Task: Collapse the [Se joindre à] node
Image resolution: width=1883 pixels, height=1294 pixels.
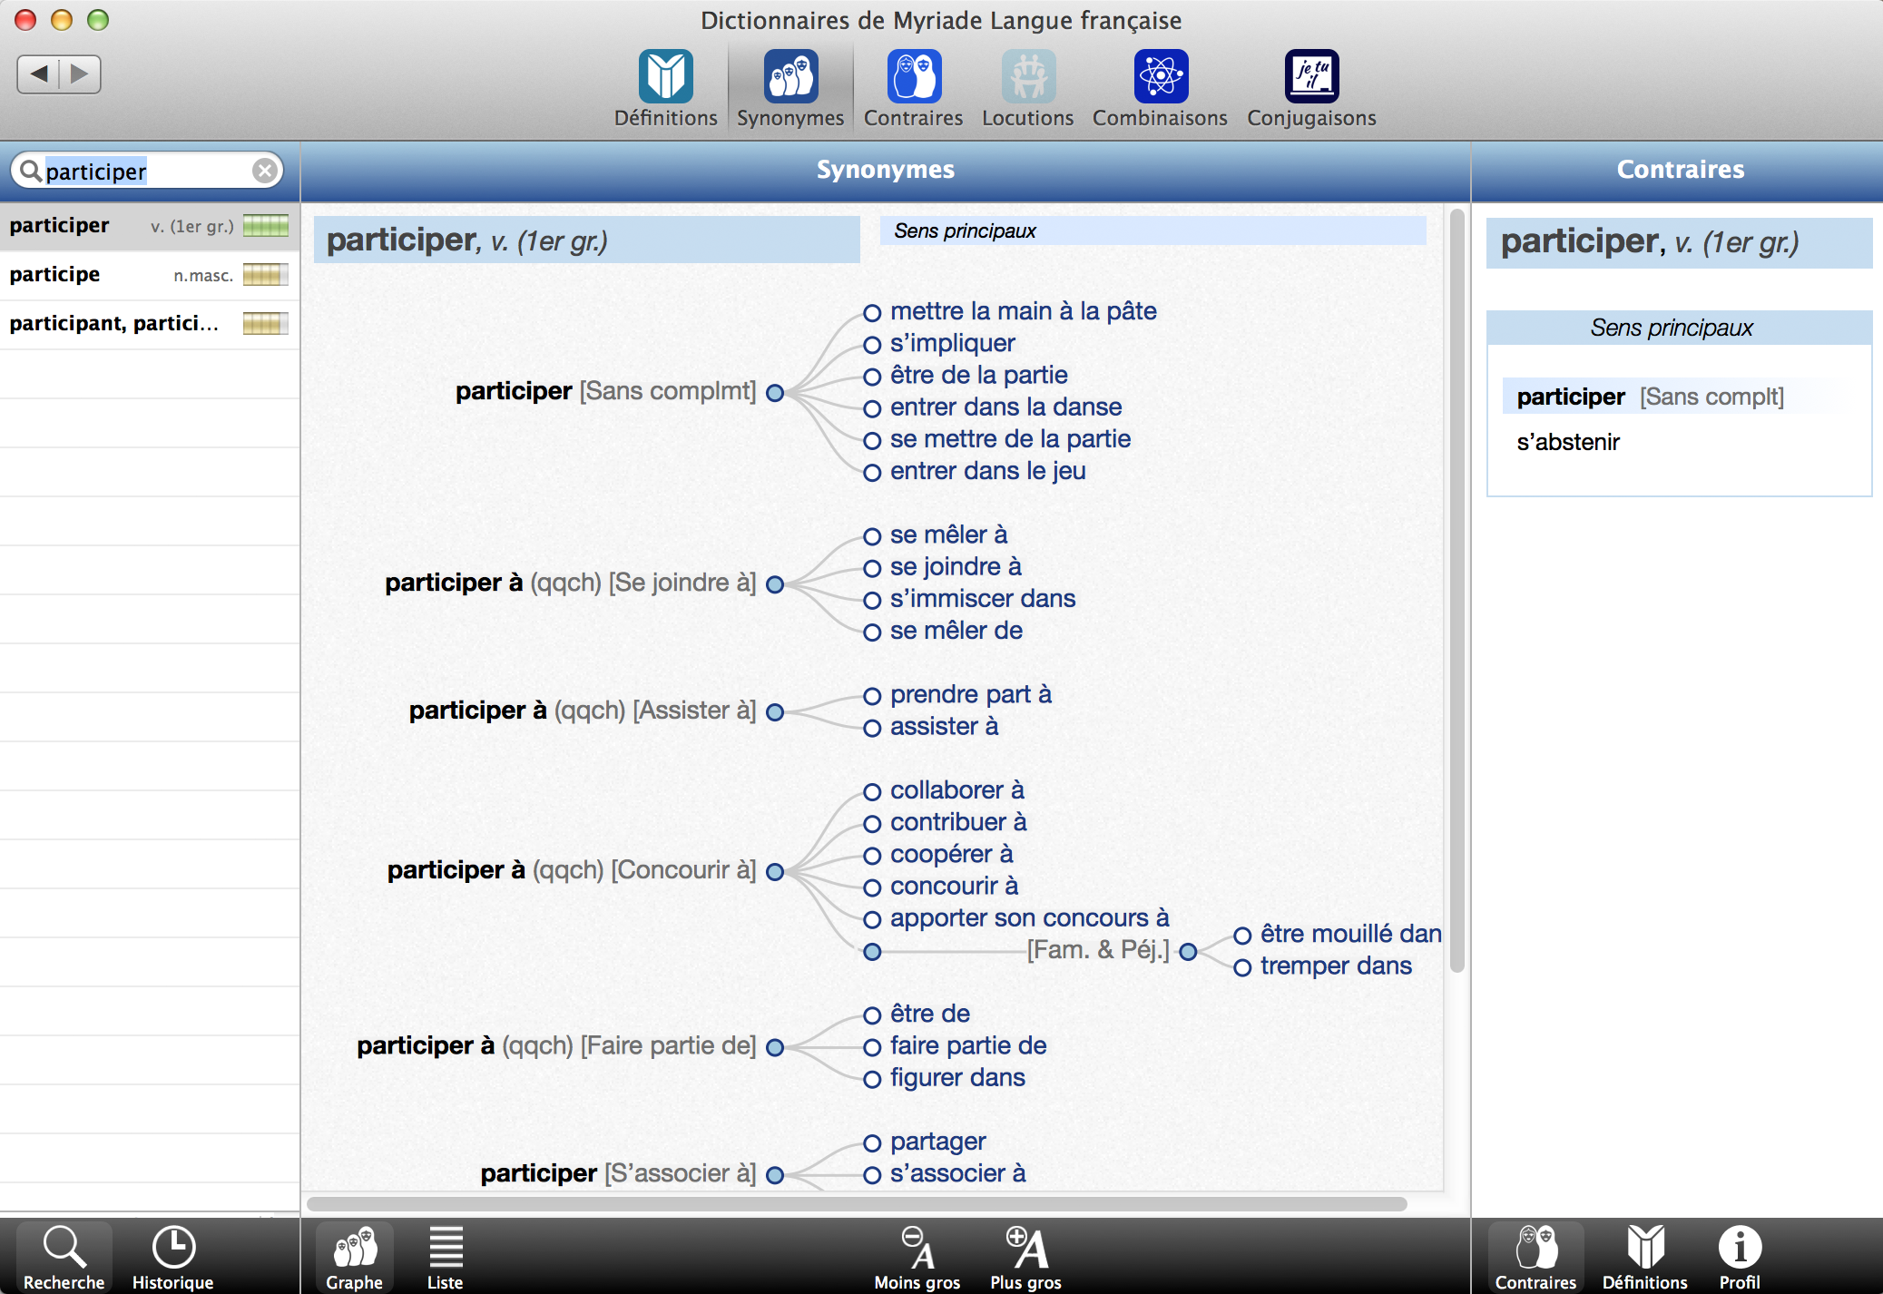Action: [x=775, y=584]
